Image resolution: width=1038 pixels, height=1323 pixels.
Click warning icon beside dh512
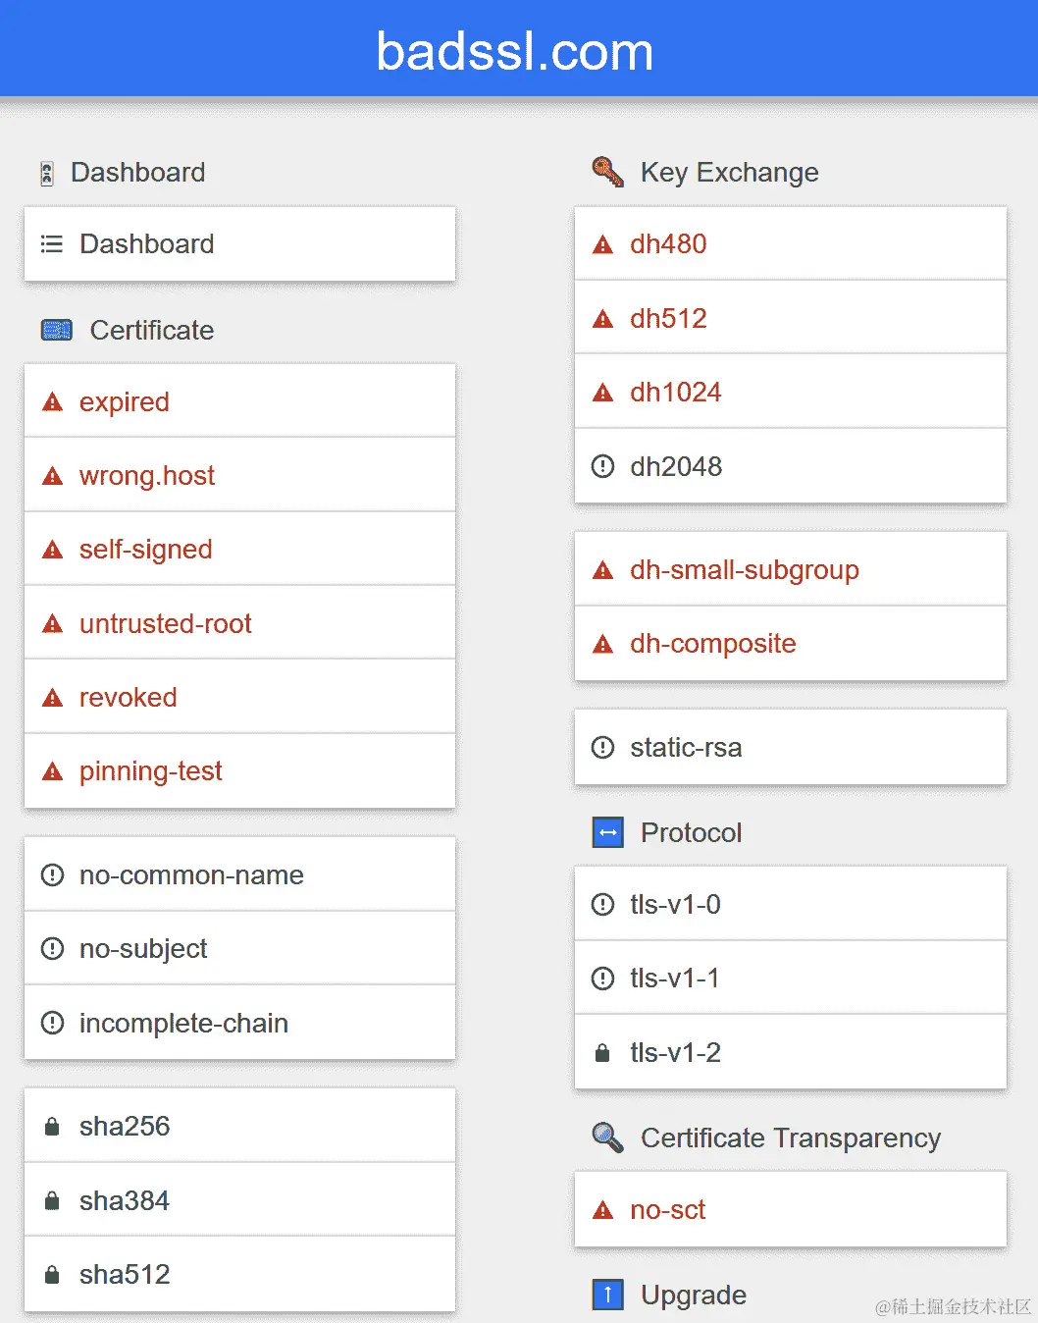click(x=603, y=319)
